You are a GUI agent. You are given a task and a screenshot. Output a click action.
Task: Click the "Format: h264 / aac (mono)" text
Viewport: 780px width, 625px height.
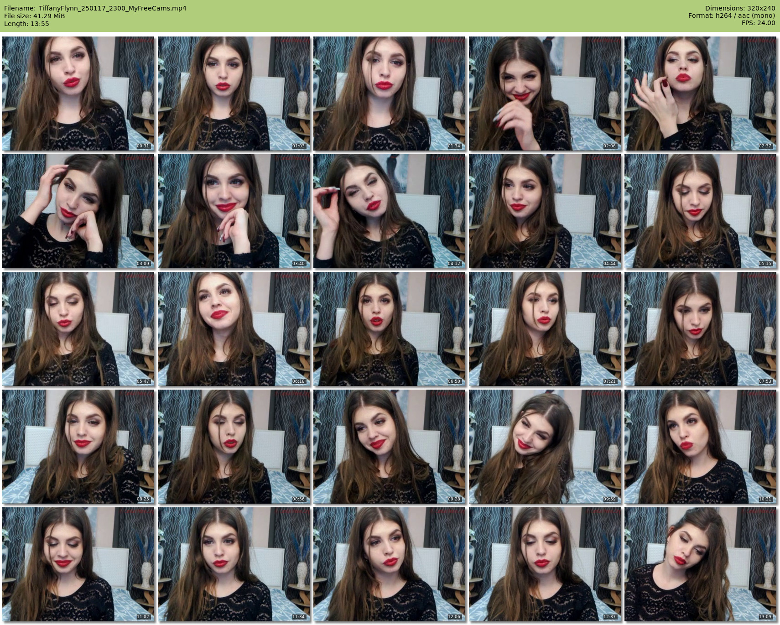click(x=732, y=16)
